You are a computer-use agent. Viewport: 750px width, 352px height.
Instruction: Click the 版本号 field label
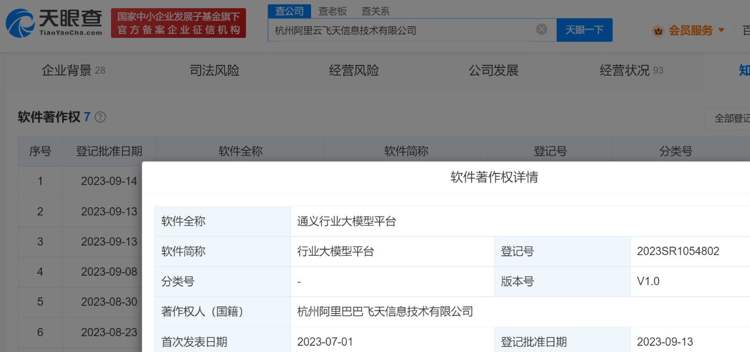517,281
